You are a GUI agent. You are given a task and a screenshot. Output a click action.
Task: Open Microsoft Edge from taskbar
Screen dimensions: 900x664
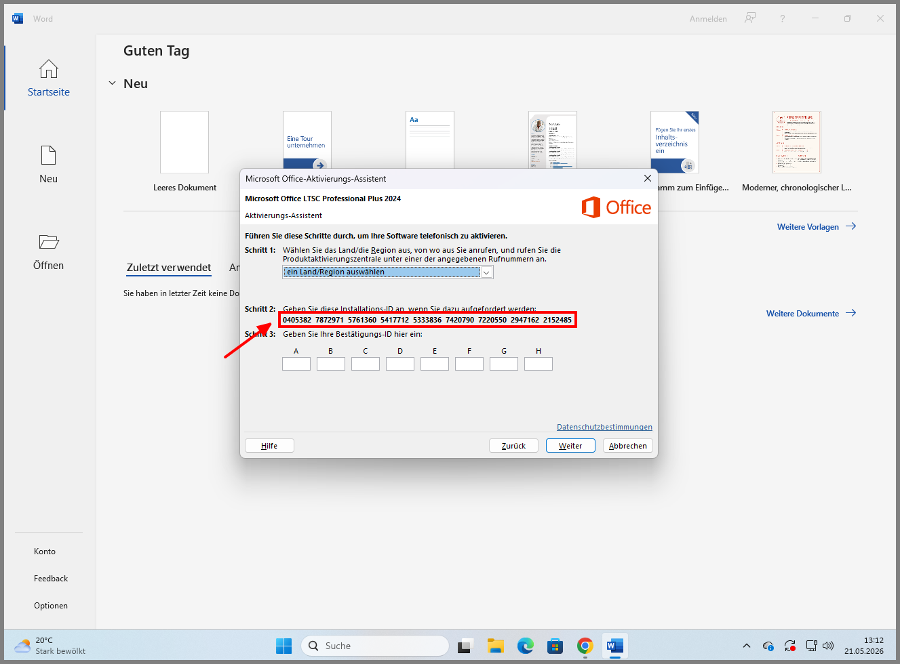[526, 646]
